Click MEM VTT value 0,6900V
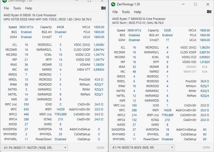This screenshot has height=152, width=214. point(99,69)
